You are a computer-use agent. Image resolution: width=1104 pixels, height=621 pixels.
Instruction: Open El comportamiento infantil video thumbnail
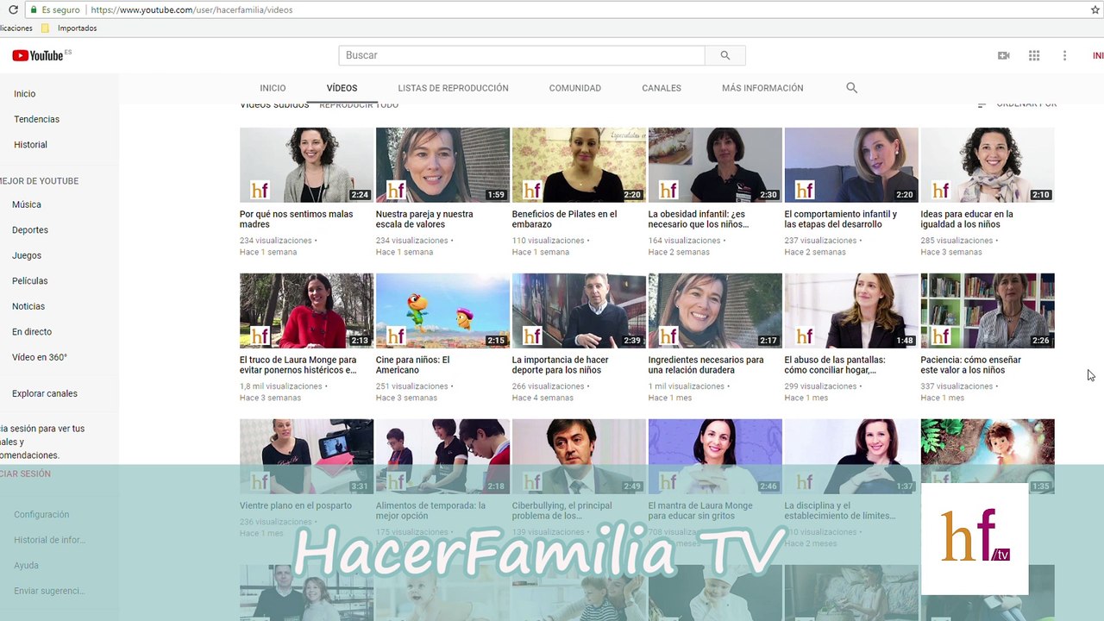851,165
